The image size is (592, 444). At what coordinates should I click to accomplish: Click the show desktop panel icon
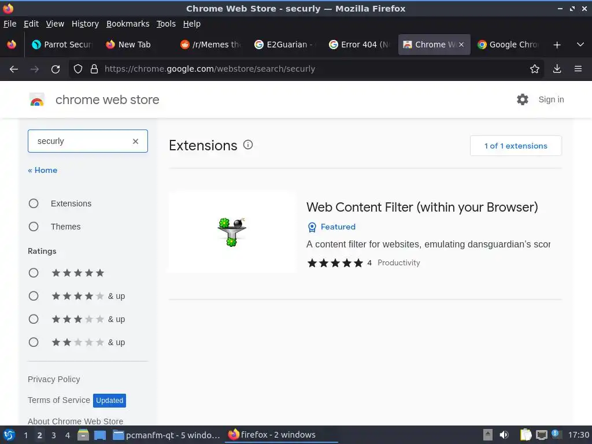pyautogui.click(x=100, y=435)
